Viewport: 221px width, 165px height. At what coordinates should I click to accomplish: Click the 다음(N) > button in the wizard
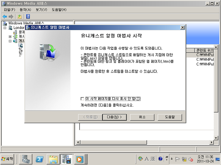(x=114, y=117)
